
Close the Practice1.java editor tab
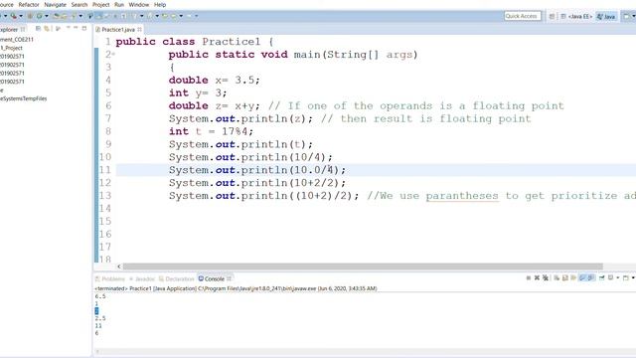coord(139,29)
